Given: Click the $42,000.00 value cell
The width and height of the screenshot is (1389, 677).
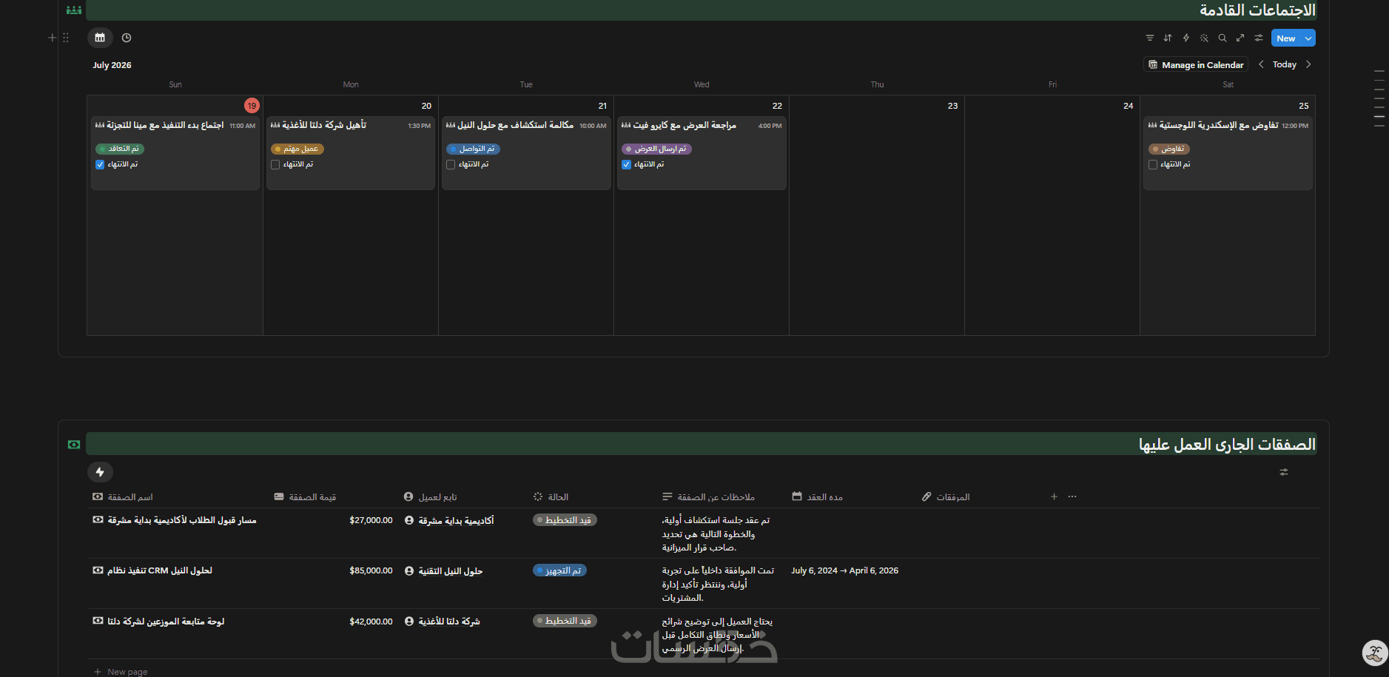Looking at the screenshot, I should [x=371, y=622].
